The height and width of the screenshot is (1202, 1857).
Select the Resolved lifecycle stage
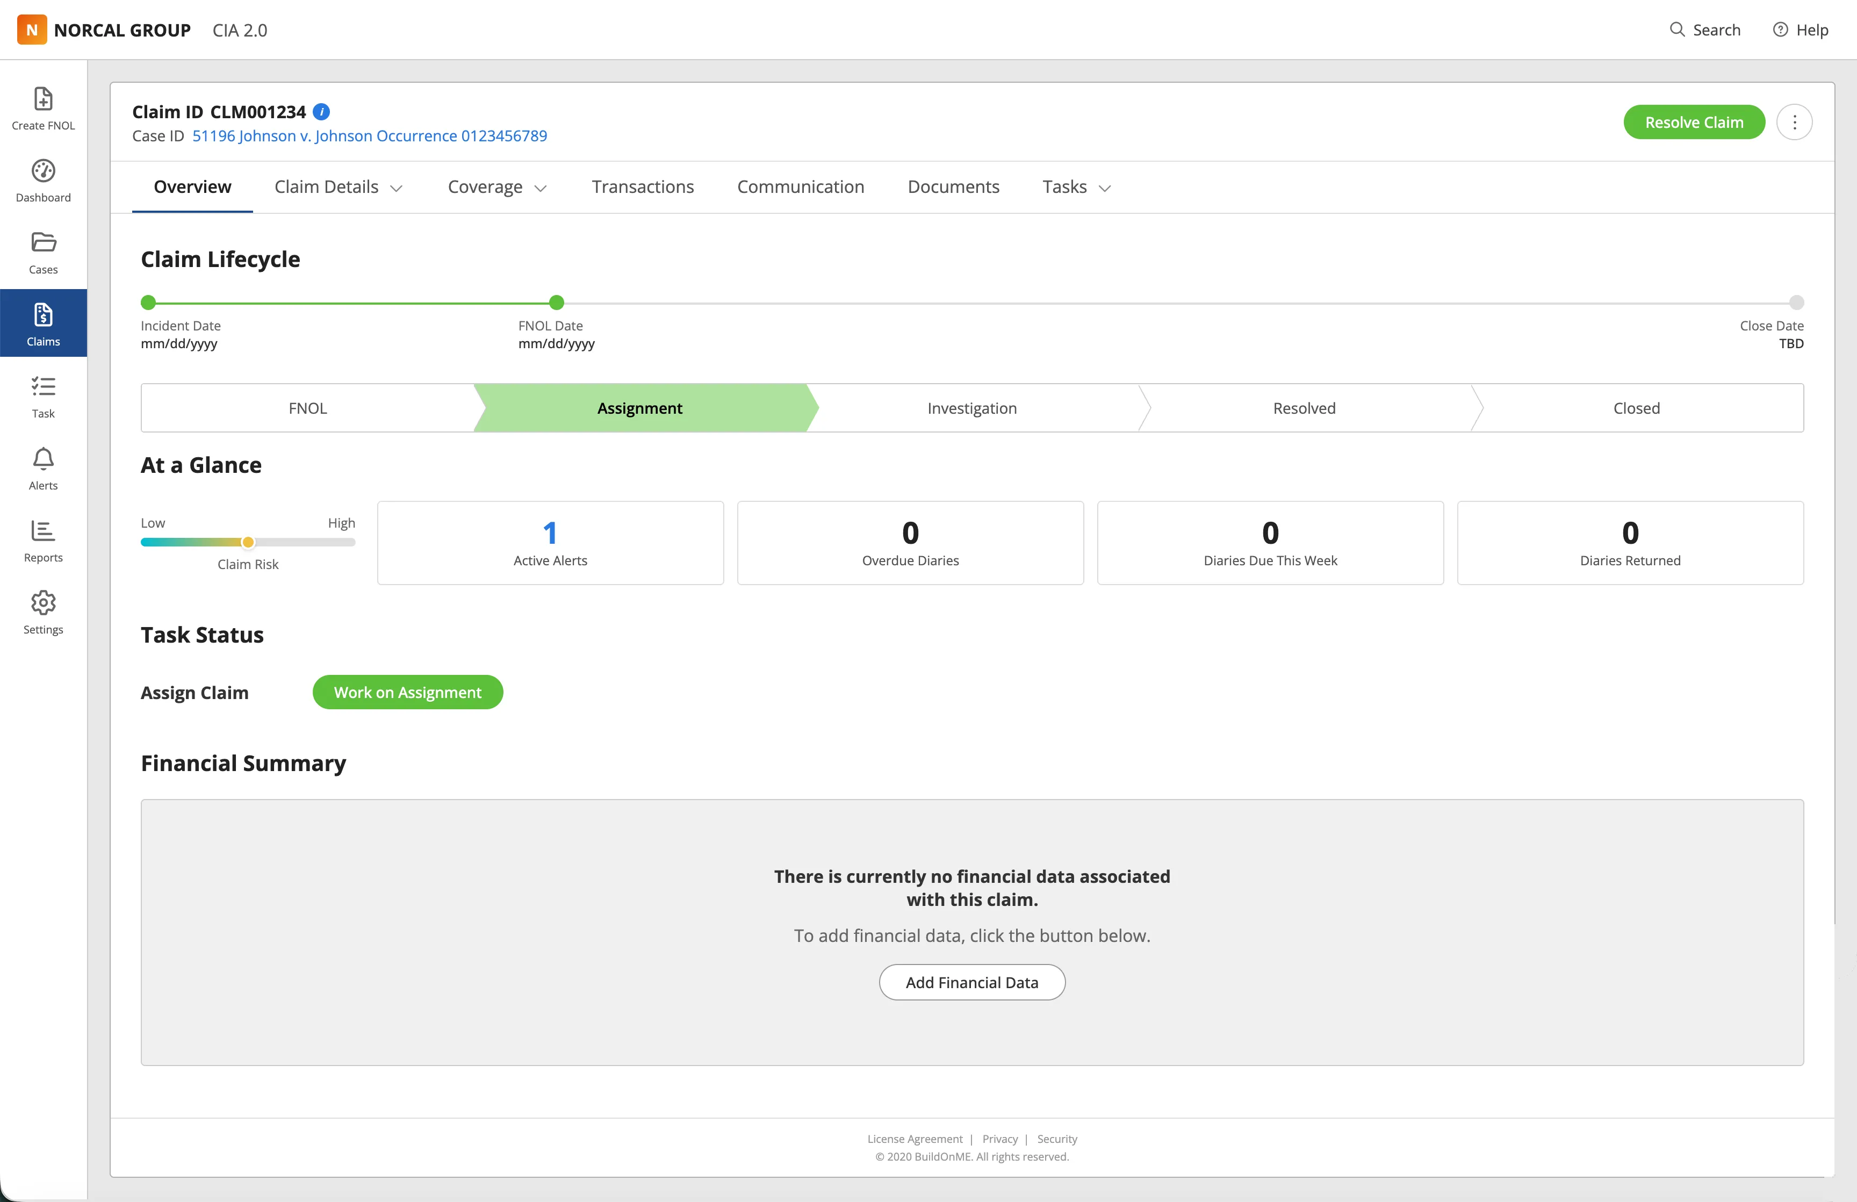point(1304,408)
